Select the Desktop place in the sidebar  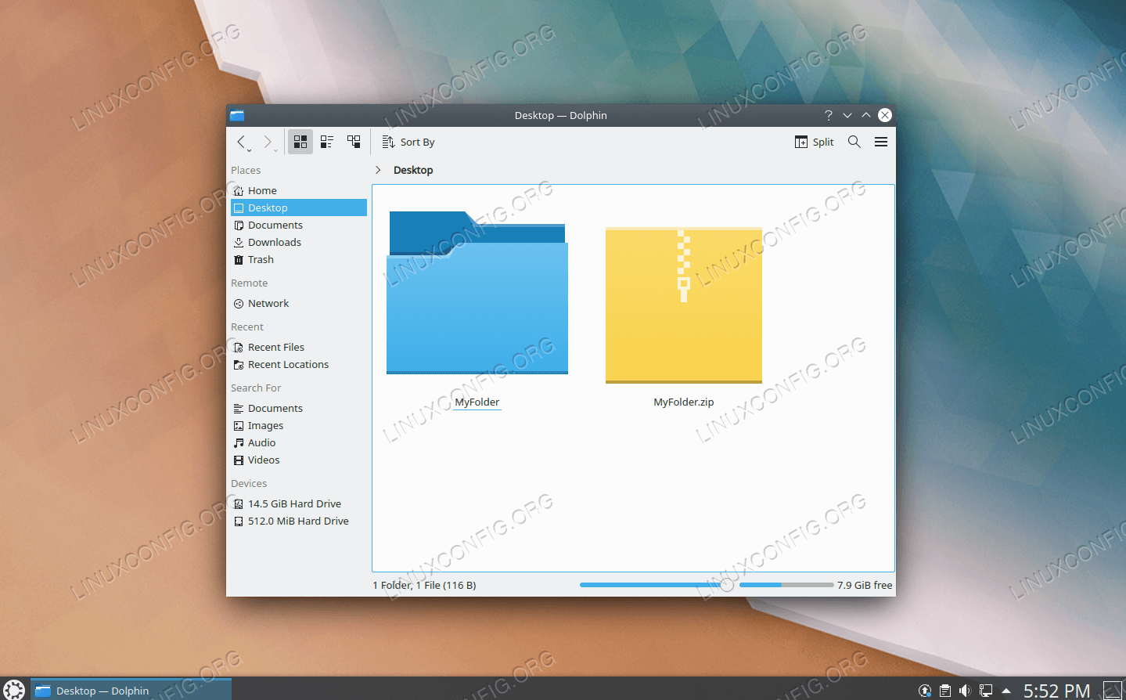pyautogui.click(x=267, y=207)
